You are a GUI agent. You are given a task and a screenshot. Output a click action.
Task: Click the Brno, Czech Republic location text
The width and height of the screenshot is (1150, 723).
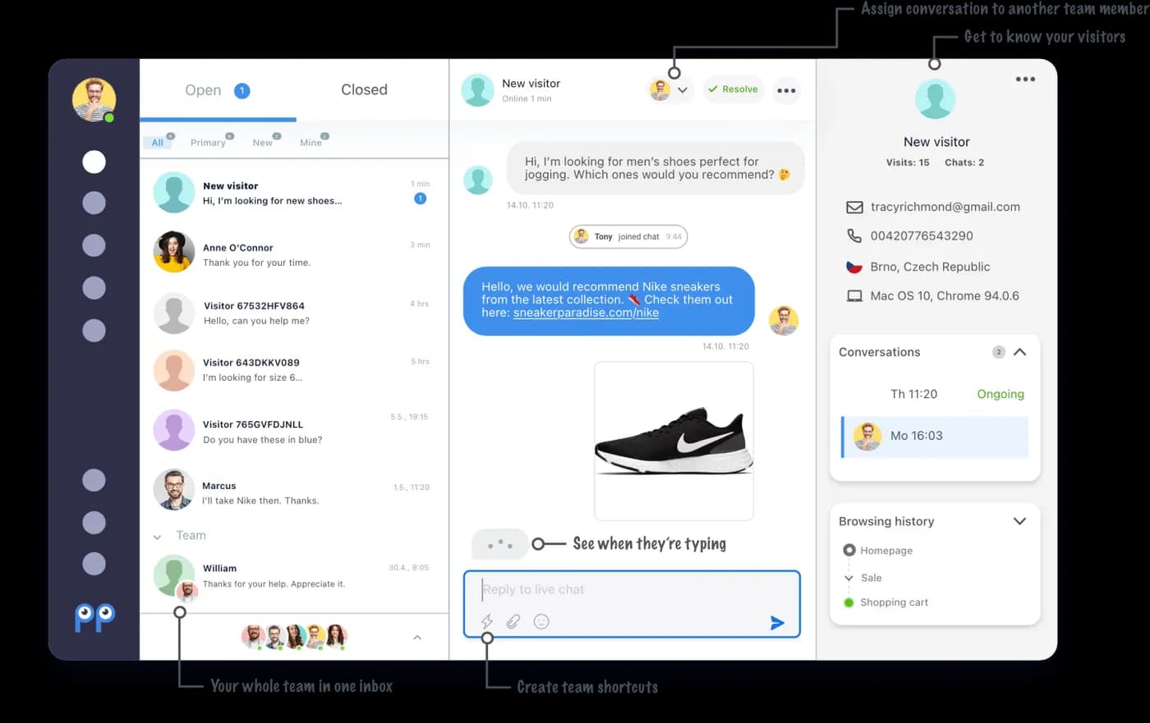tap(930, 267)
